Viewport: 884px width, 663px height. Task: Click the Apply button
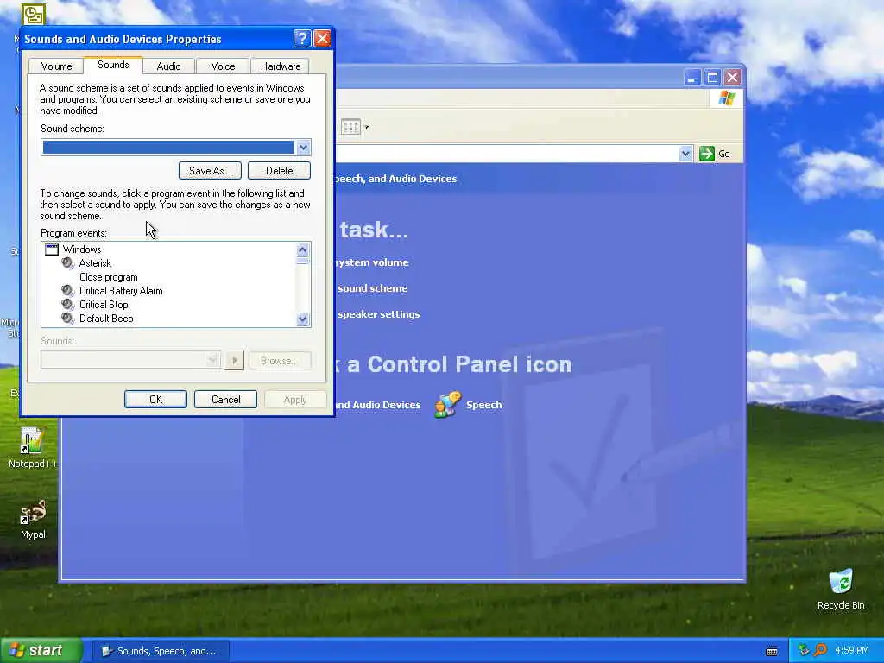295,399
